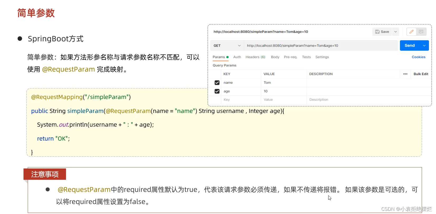Click the '10' value cell
This screenshot has width=436, height=214.
point(284,91)
